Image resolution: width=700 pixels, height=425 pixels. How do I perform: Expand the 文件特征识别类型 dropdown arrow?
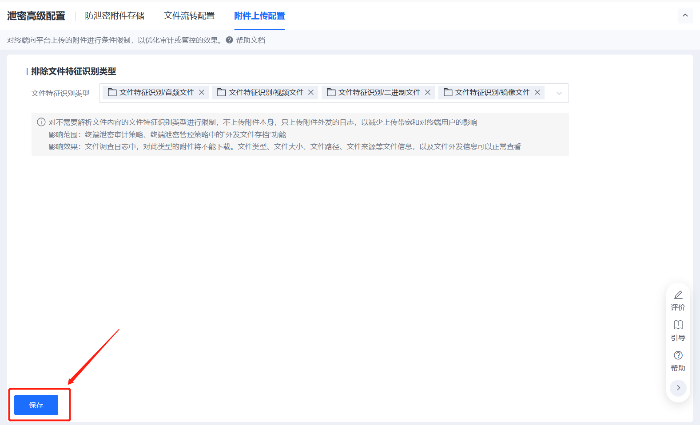[x=559, y=93]
